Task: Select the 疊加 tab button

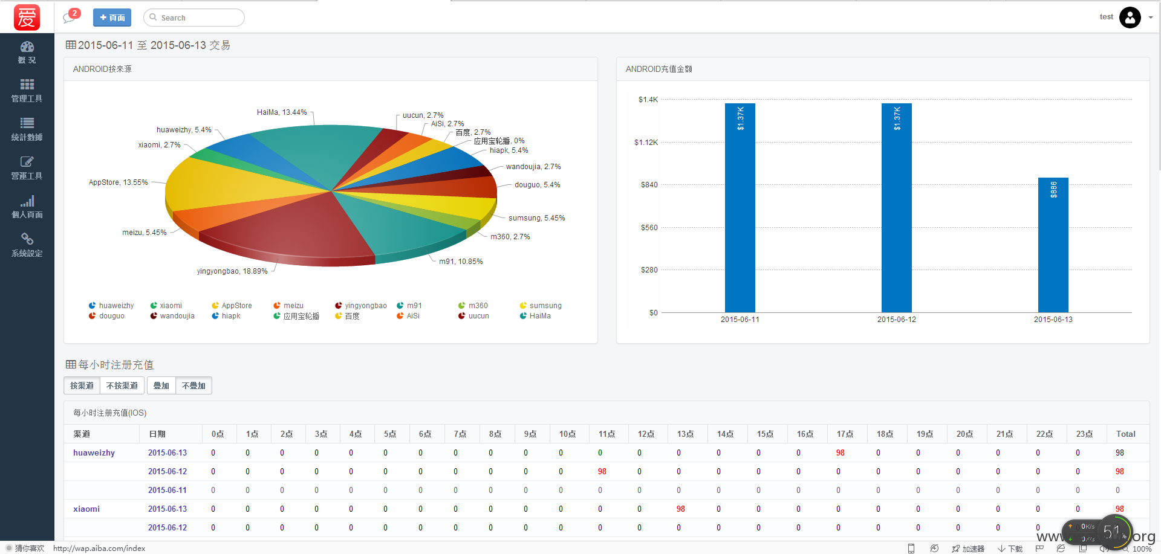Action: point(161,385)
